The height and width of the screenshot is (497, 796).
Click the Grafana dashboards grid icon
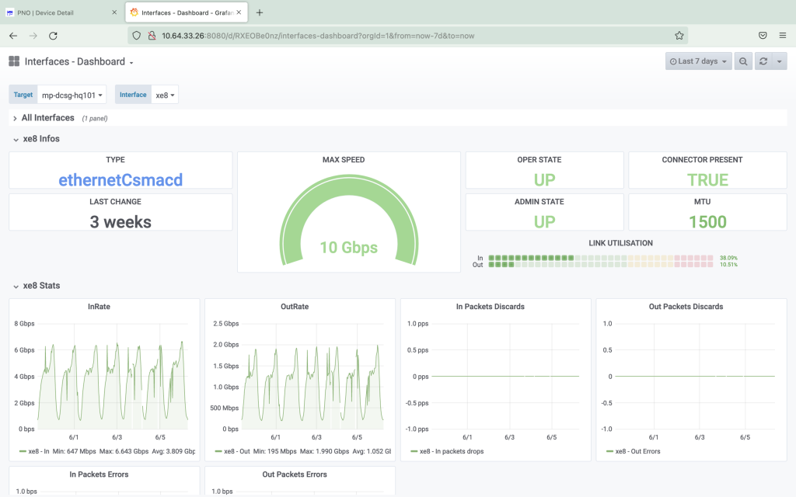pyautogui.click(x=14, y=61)
